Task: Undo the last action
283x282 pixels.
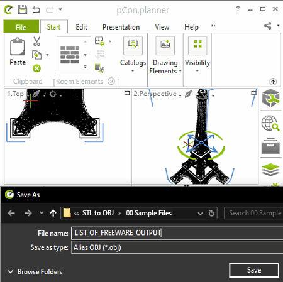Action: 36,9
